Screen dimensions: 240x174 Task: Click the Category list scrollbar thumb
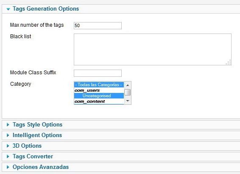[x=128, y=92]
